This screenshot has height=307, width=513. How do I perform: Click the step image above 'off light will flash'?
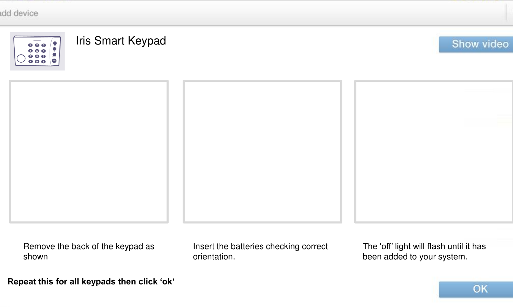(434, 152)
